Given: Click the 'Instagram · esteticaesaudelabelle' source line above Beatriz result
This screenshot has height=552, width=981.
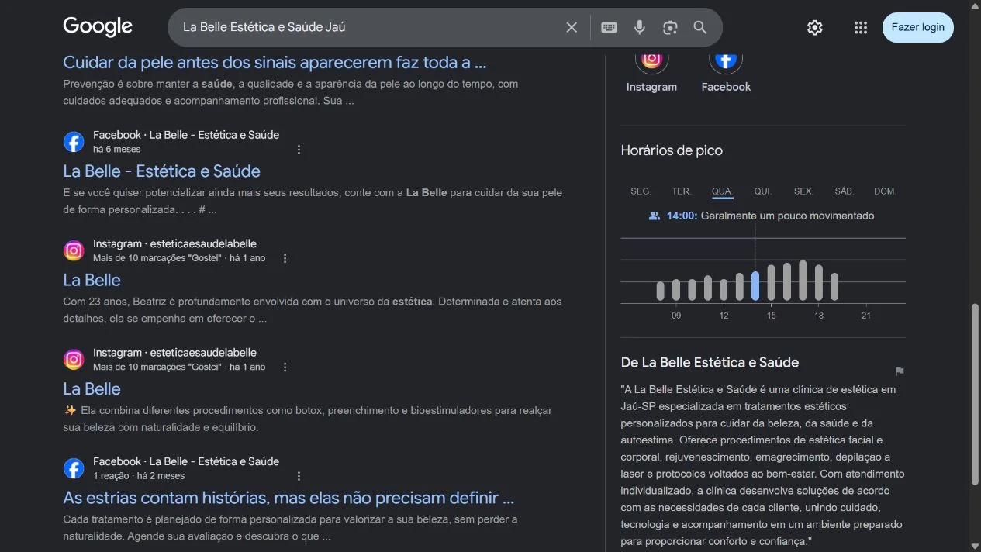Looking at the screenshot, I should tap(174, 243).
